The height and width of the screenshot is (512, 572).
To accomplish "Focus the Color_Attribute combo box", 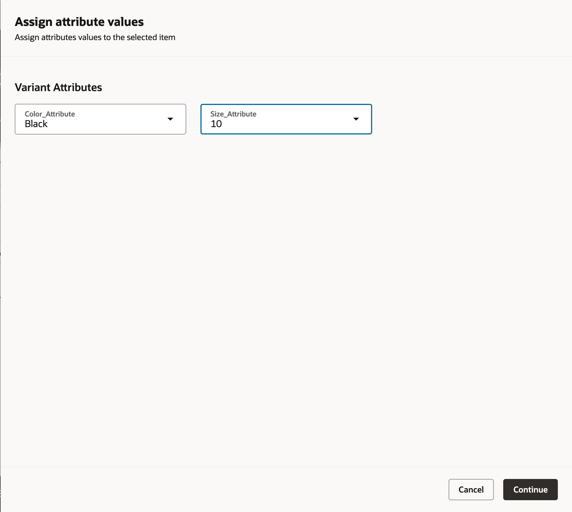I will pos(100,119).
